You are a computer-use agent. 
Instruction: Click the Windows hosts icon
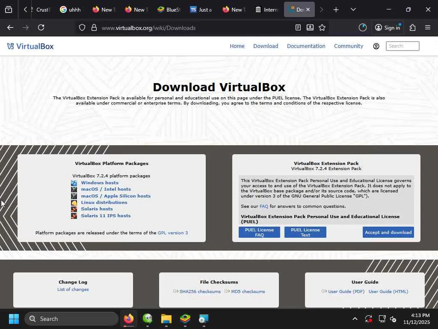pyautogui.click(x=74, y=183)
